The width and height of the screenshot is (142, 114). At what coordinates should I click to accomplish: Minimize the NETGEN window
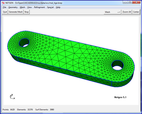[125, 2]
